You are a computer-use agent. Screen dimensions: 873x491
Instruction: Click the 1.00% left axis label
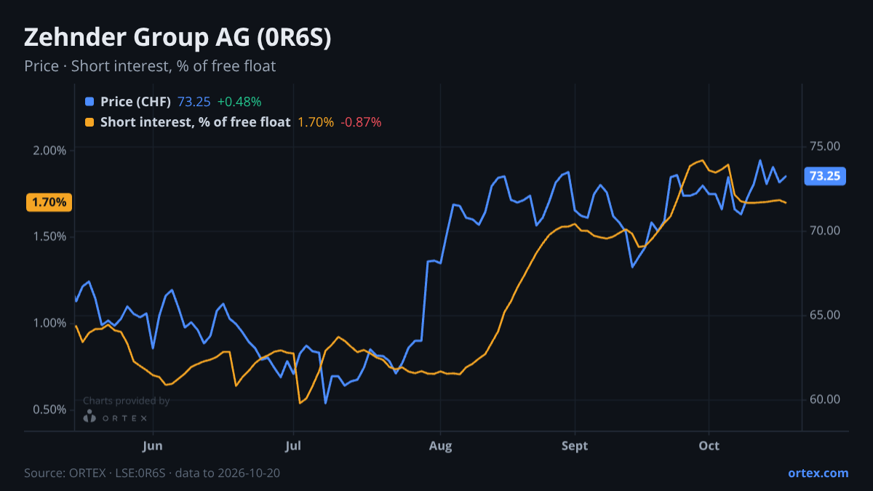51,323
